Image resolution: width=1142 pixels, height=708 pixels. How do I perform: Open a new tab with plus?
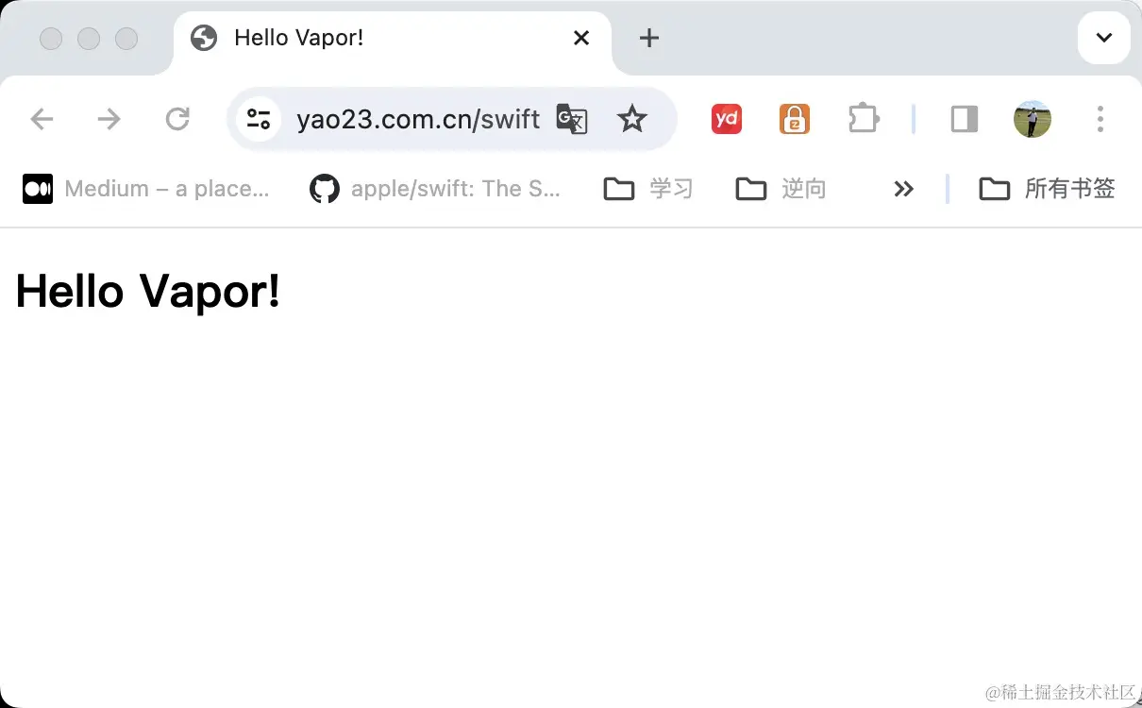click(648, 38)
